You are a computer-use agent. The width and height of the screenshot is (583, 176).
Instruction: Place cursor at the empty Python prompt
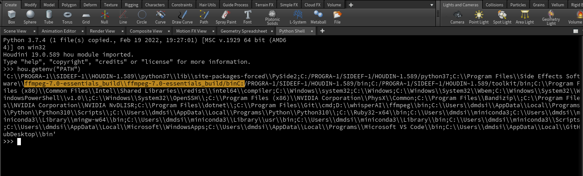(19, 142)
